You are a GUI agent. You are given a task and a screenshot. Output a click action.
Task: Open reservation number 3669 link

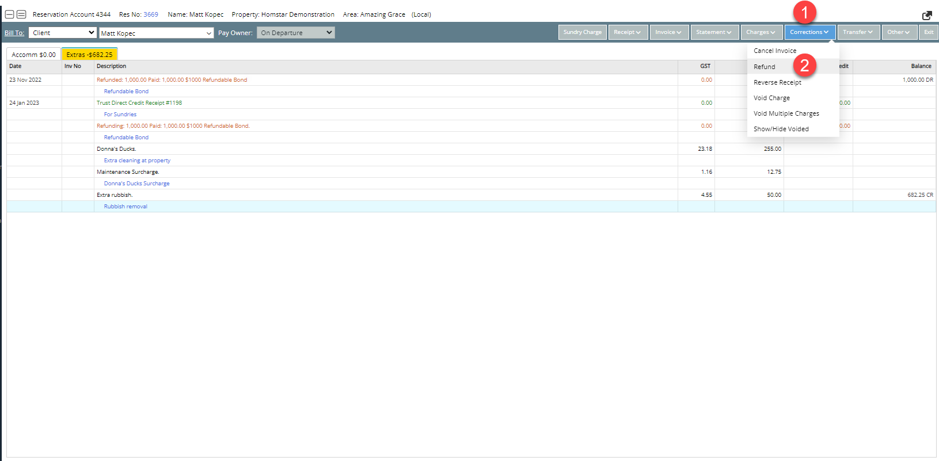click(150, 14)
